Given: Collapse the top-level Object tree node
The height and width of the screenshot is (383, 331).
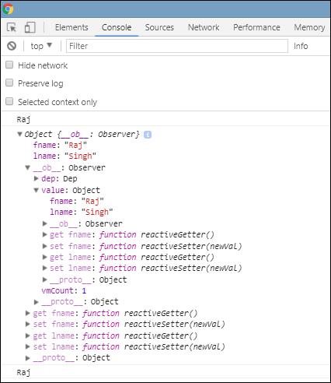Looking at the screenshot, I should [x=19, y=134].
